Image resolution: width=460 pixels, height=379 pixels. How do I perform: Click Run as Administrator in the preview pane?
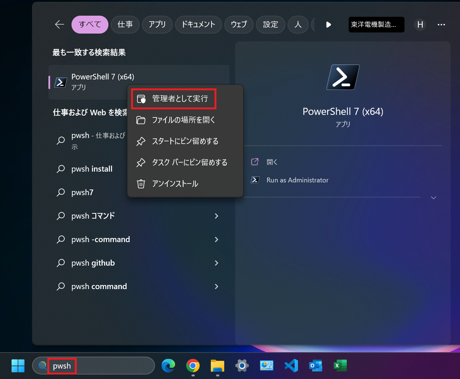297,180
